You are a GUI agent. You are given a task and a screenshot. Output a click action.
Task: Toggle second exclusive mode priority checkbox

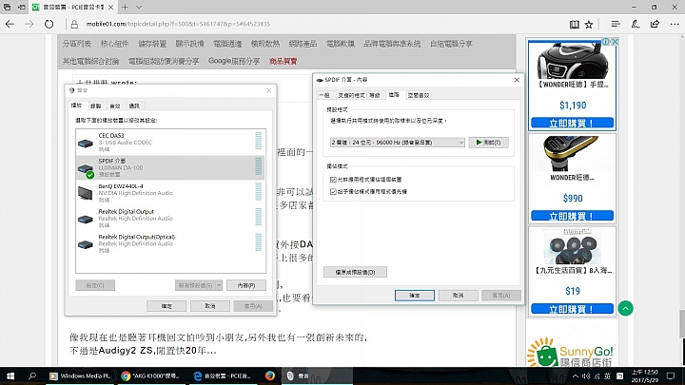[x=333, y=192]
